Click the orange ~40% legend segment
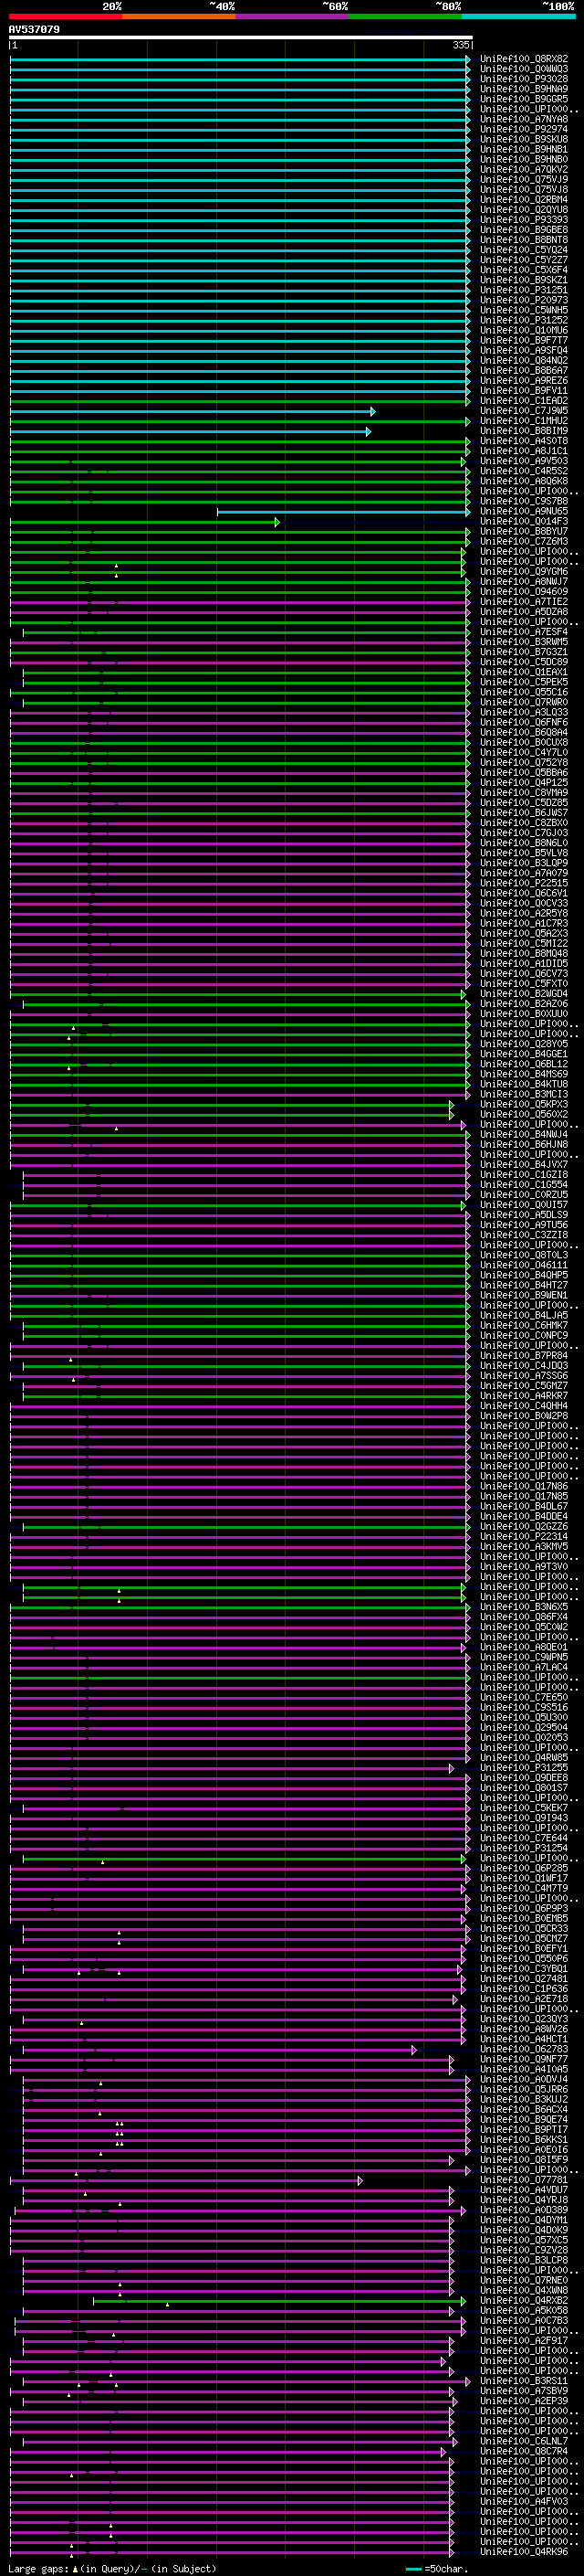The height and width of the screenshot is (2576, 584). coord(179,16)
